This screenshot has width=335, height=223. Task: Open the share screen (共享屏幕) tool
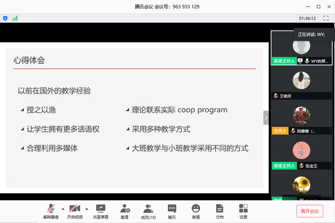(101, 211)
